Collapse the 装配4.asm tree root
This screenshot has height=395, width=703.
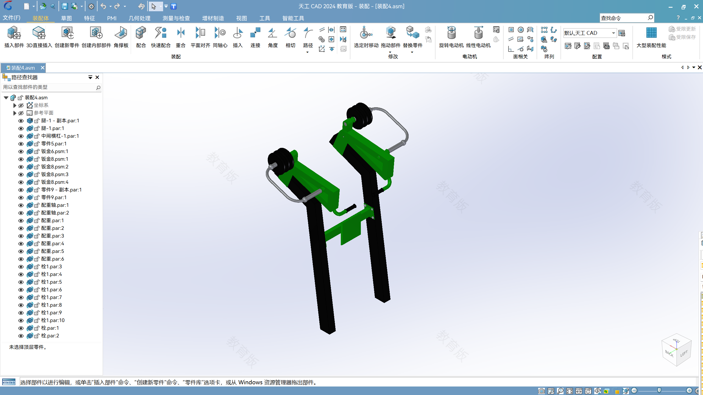tap(6, 98)
